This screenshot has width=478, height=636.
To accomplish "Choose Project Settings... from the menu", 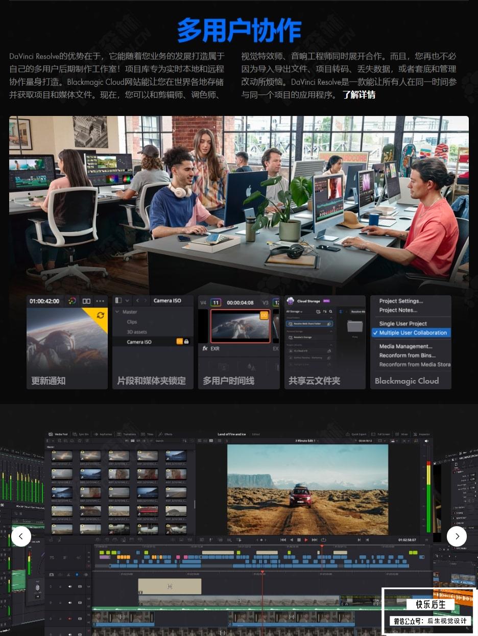I will pos(401,301).
